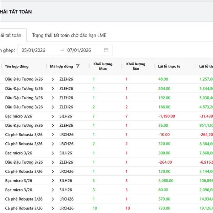
Task: Click the Khối lượng Mua column header
Action: coord(103,66)
